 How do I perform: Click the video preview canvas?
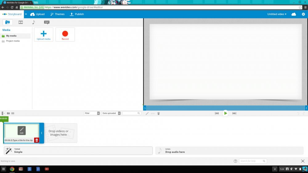point(226,61)
